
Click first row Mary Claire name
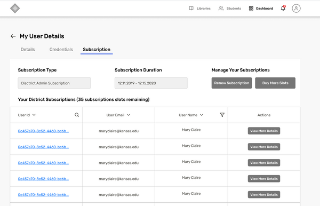click(x=191, y=130)
